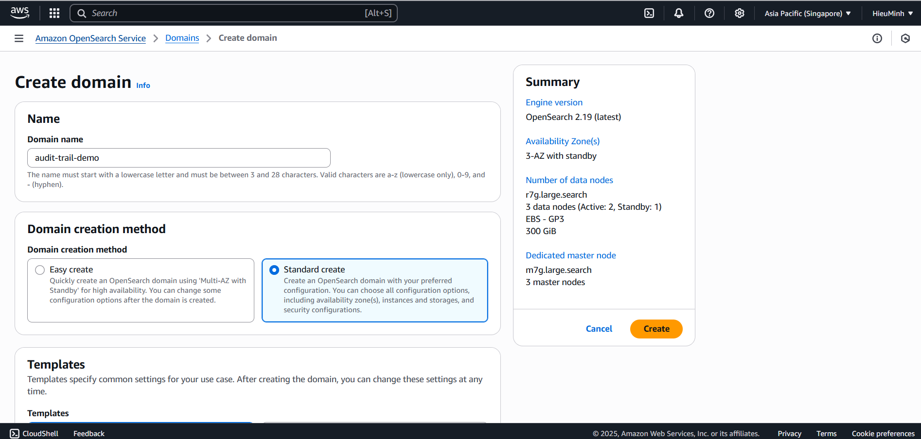Open the settings gear menu
Screen dimensions: 921x439
point(740,13)
